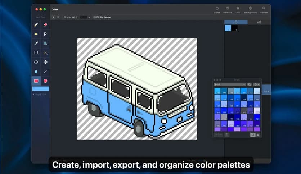
Task: Select the Line drawing tool
Action: [45, 72]
